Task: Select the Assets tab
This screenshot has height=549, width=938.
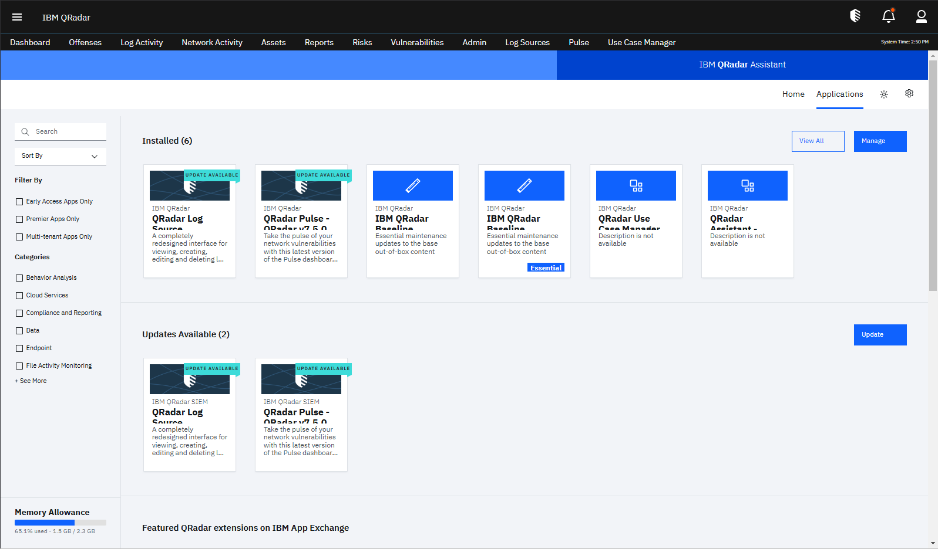Action: pyautogui.click(x=274, y=42)
